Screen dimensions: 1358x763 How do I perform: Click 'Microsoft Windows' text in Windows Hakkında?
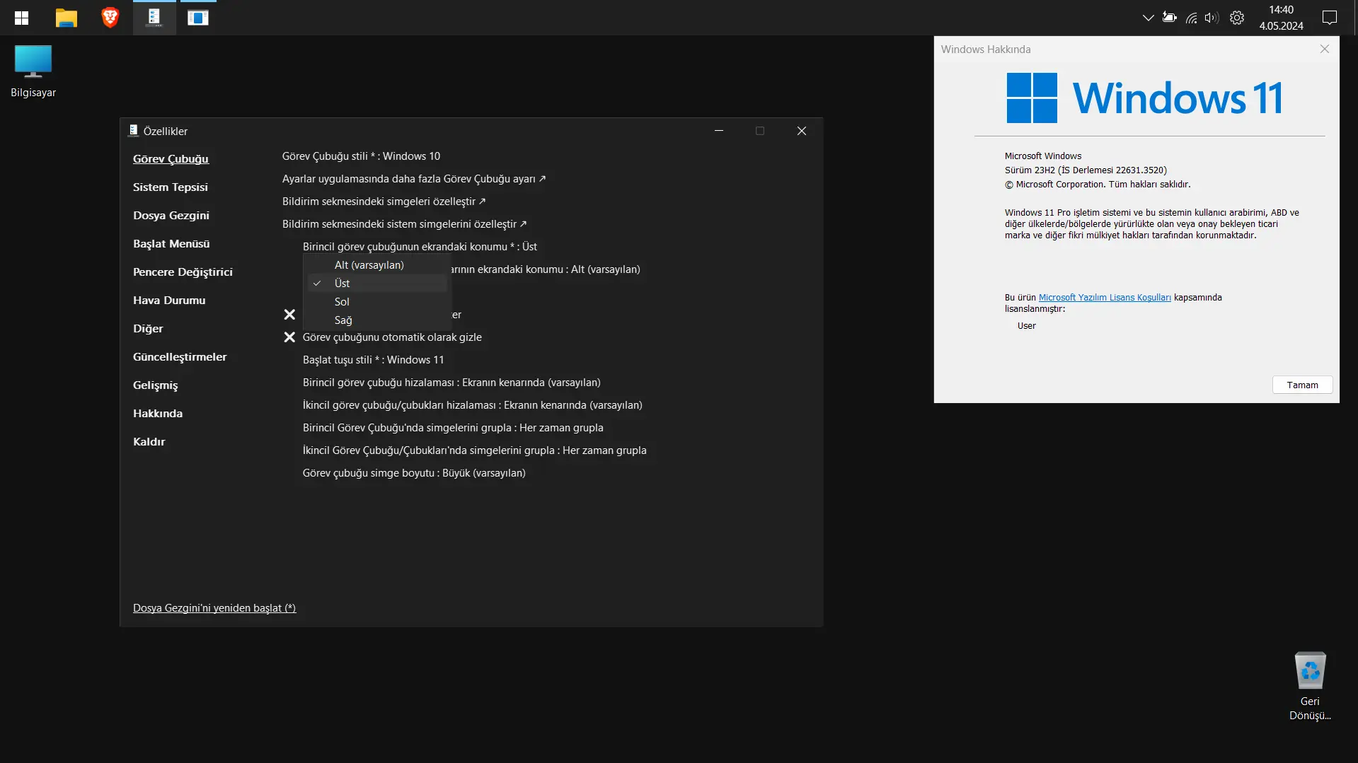tap(1043, 156)
